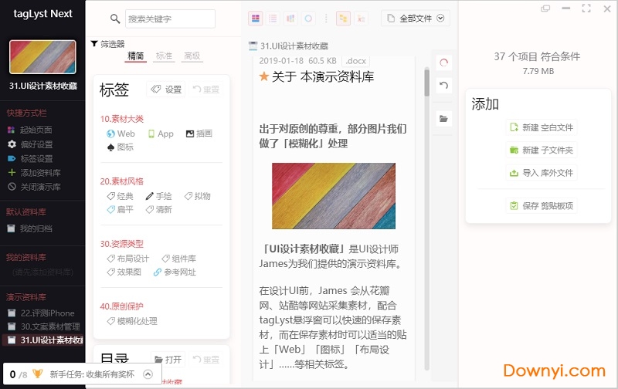Switch to 高级 filter tab
The width and height of the screenshot is (618, 389).
click(192, 56)
